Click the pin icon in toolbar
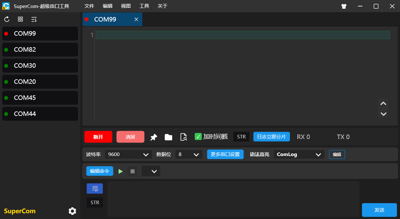Viewport: 400px width, 219px height. [x=154, y=137]
